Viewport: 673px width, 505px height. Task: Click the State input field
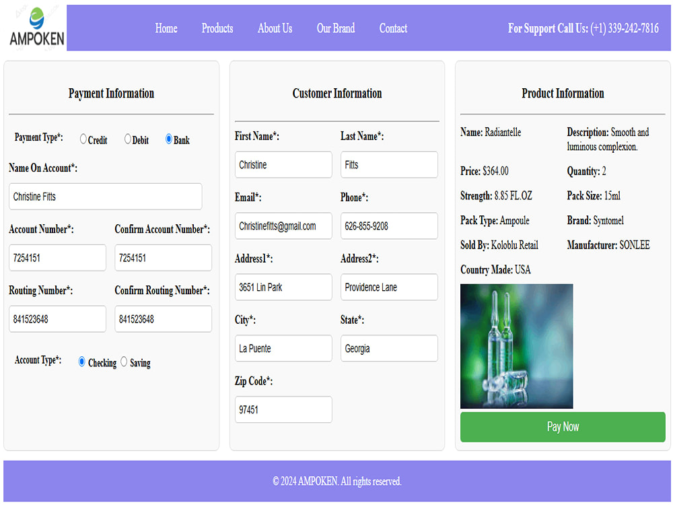coord(389,348)
